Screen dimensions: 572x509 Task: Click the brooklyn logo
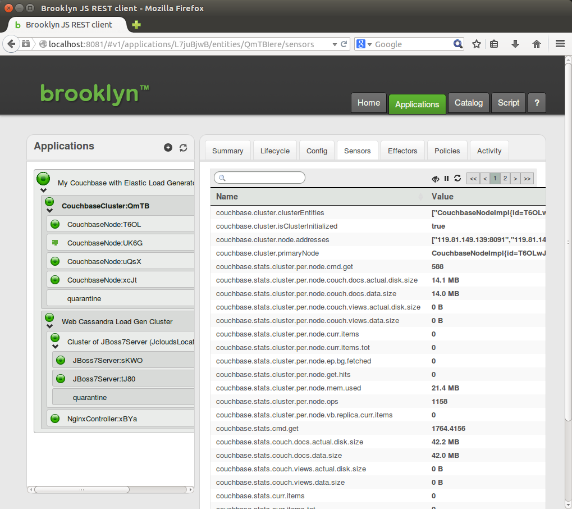pyautogui.click(x=94, y=94)
